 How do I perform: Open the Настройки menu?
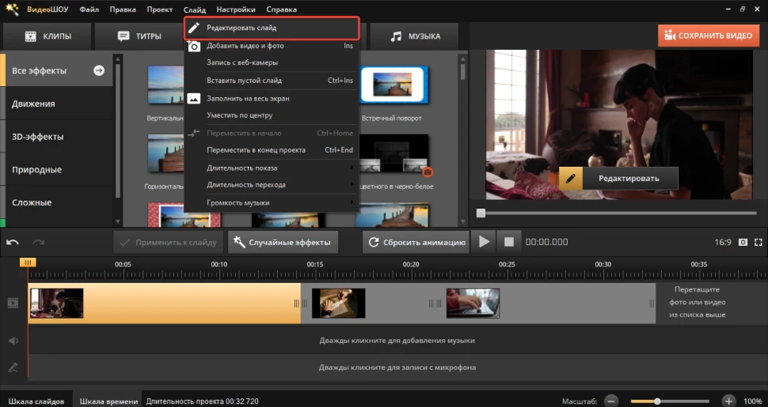click(x=236, y=9)
